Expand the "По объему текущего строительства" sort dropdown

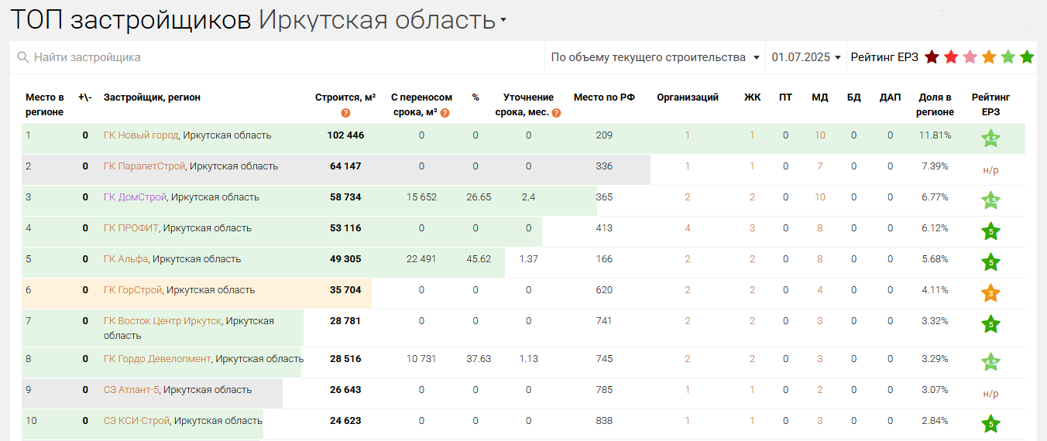pos(654,57)
